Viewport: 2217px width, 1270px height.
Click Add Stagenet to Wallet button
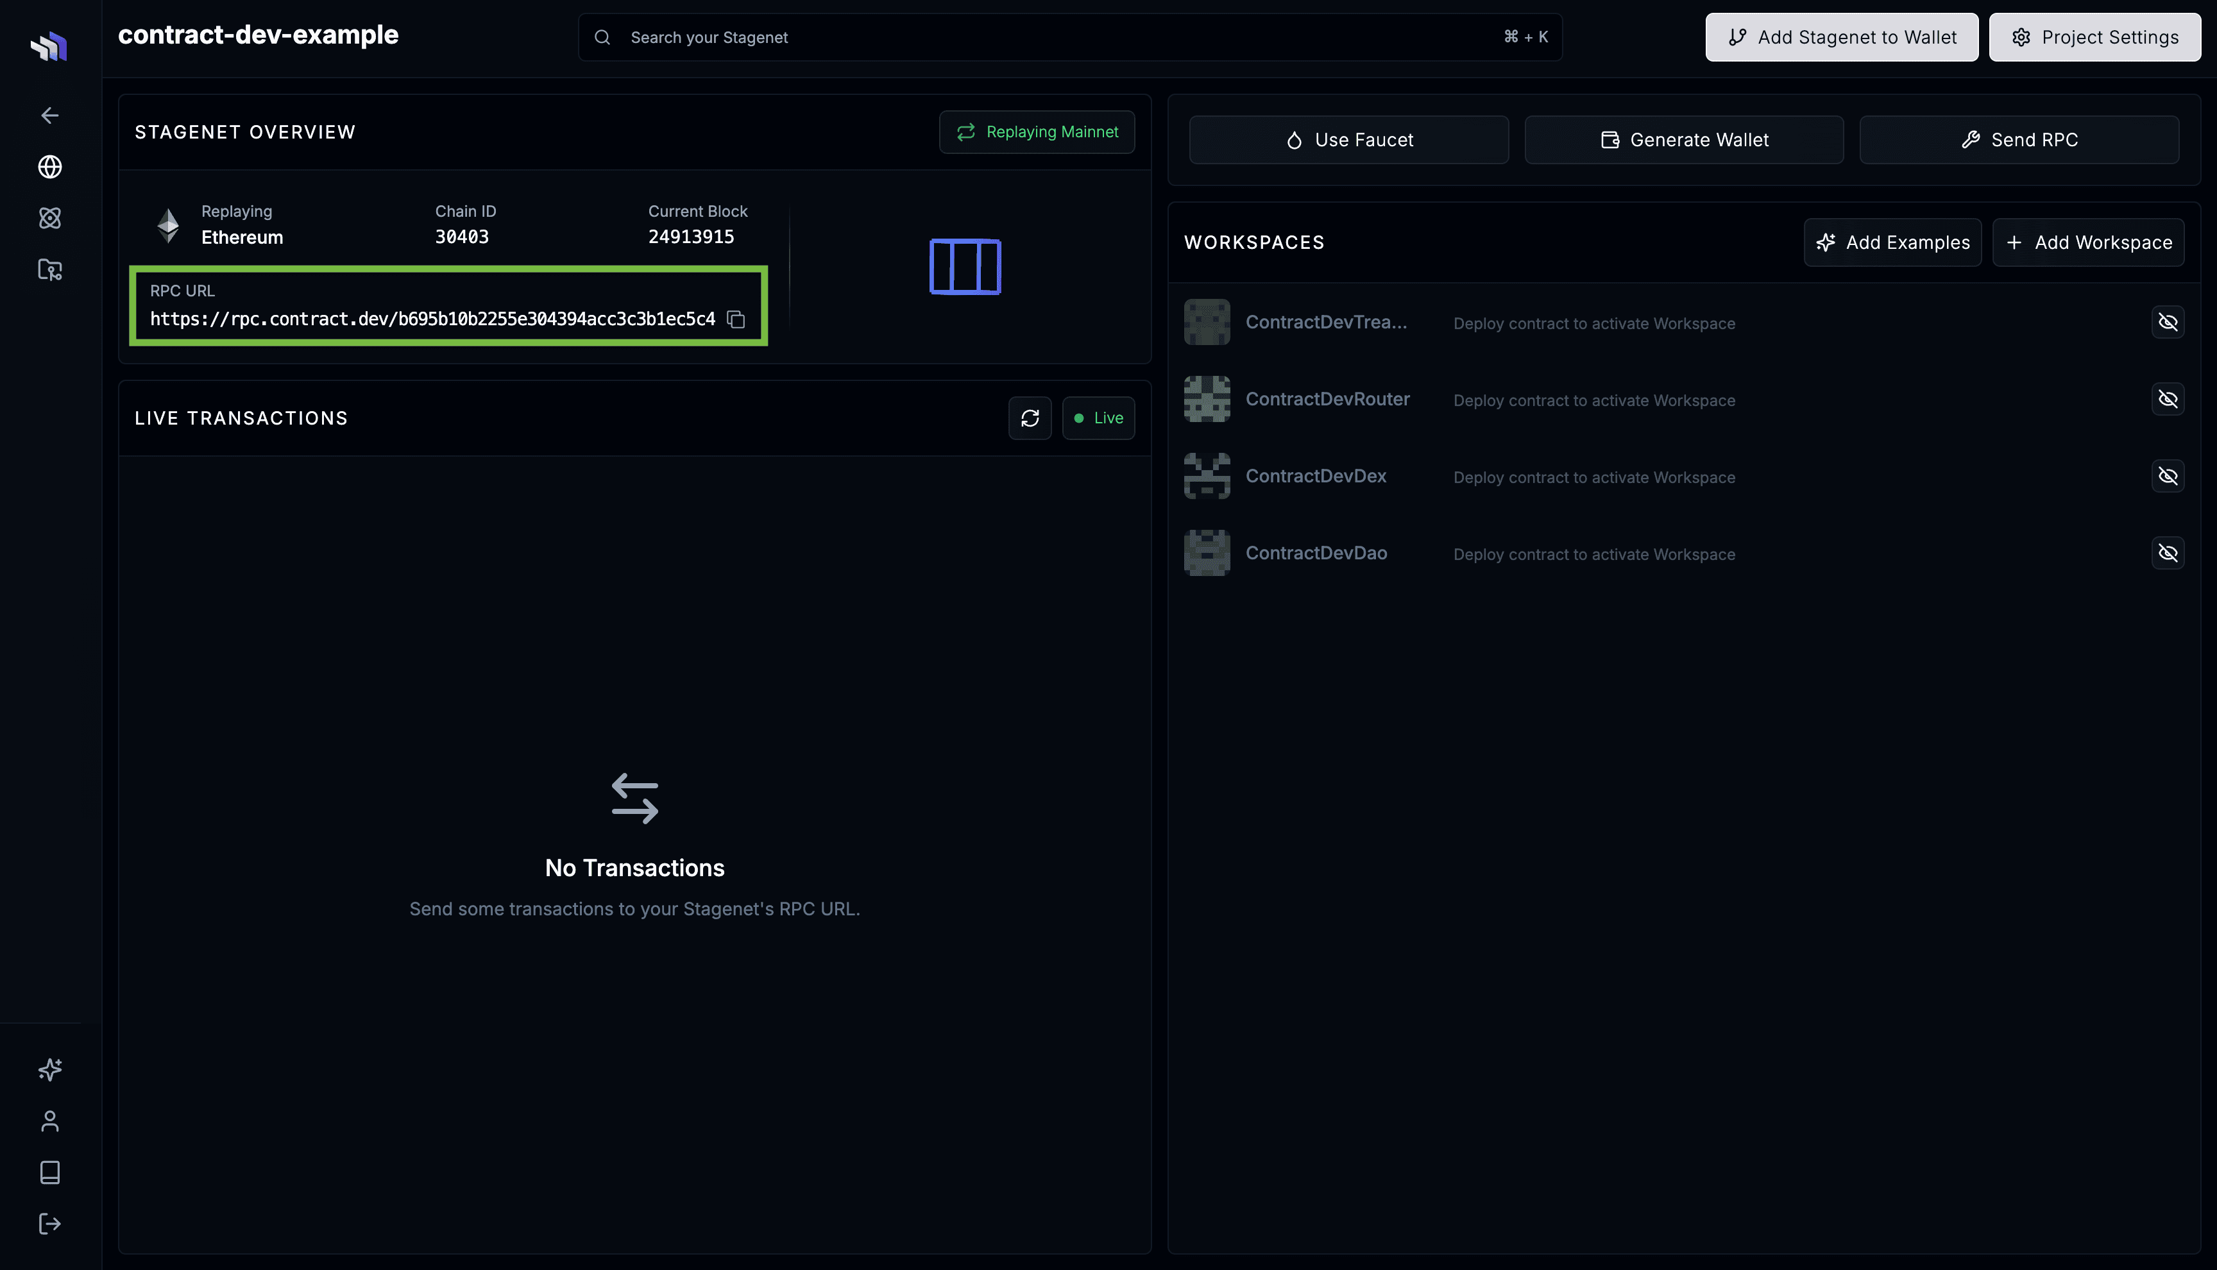click(1841, 37)
